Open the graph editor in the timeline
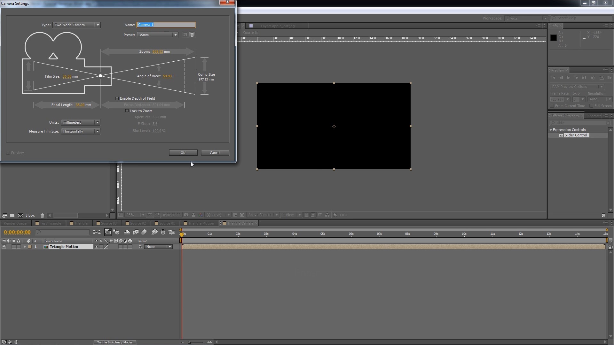Screen dimensions: 614x345 click(x=172, y=232)
